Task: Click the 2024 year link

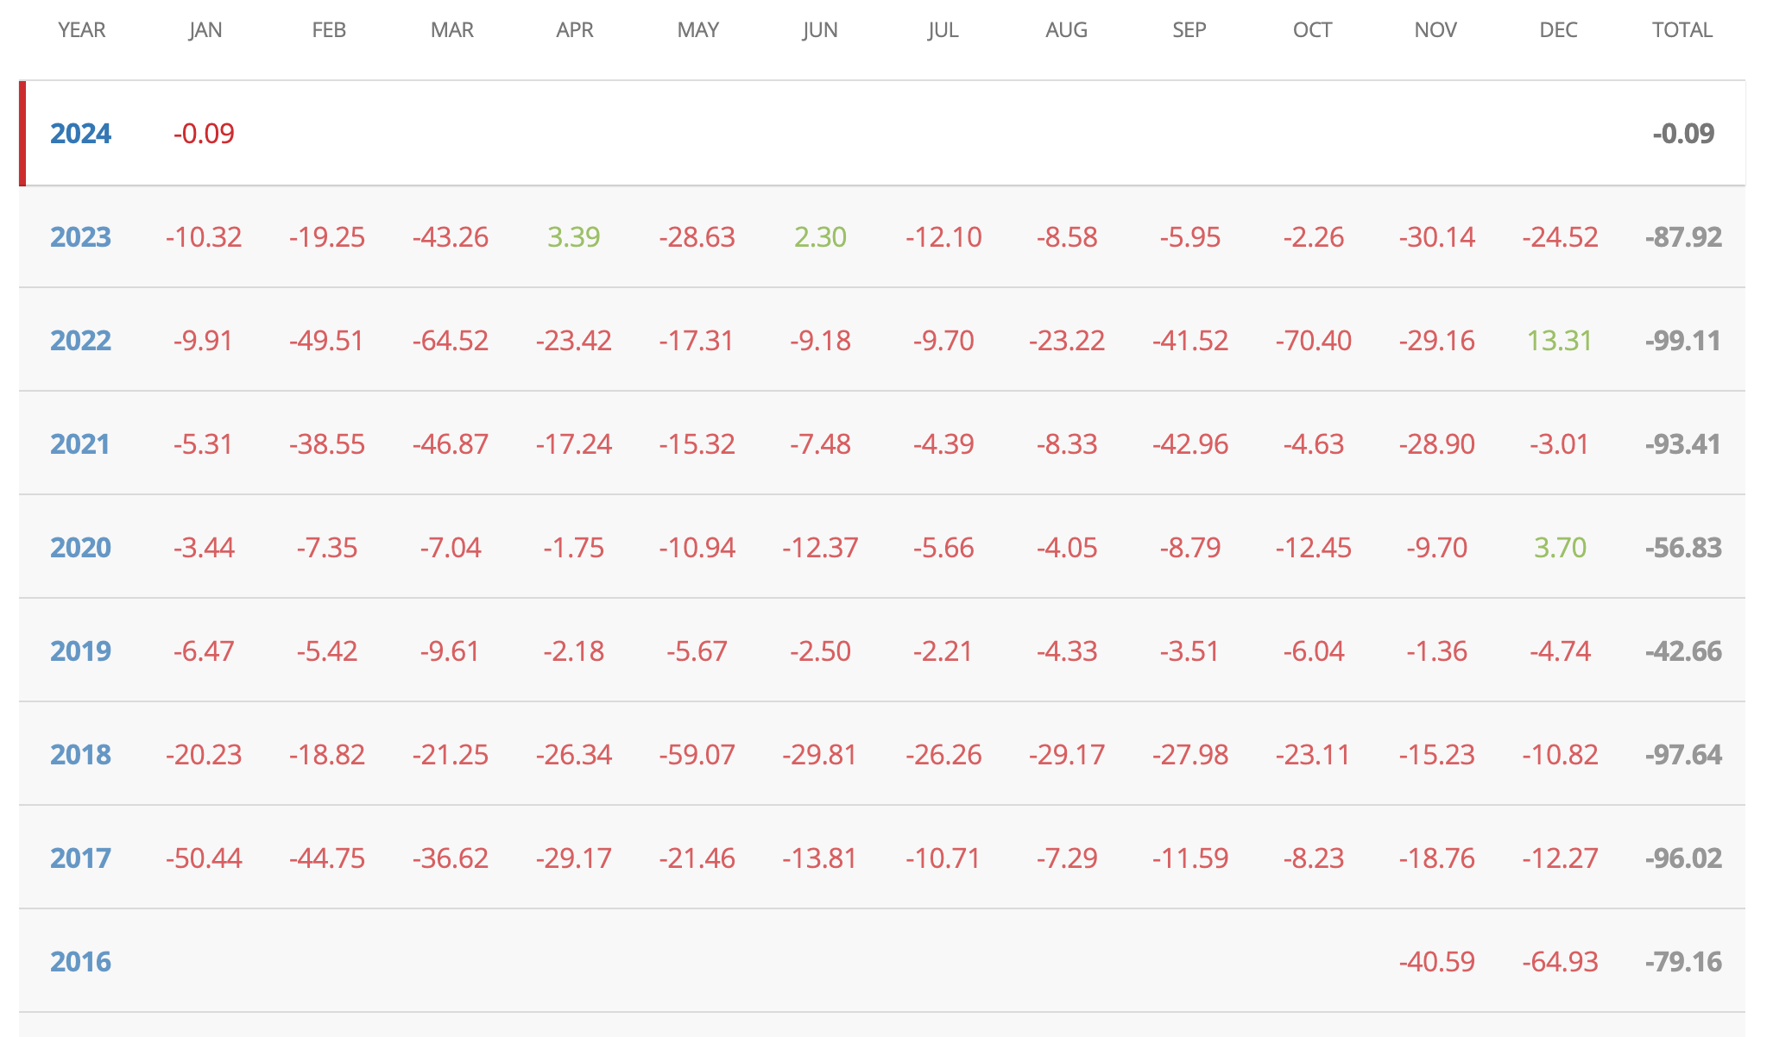Action: click(x=80, y=134)
